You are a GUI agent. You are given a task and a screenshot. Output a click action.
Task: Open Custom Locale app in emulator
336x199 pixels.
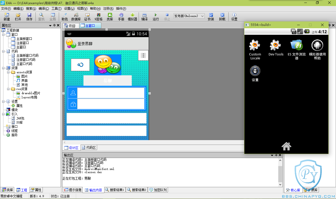pyautogui.click(x=255, y=49)
